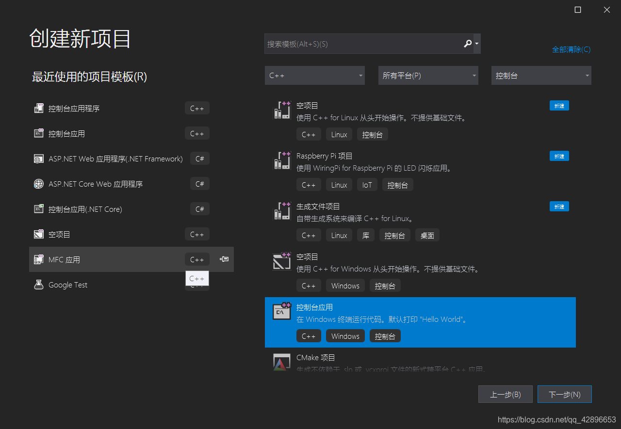The image size is (621, 429).
Task: Open the 所有平台(P) platform filter dropdown
Action: [x=428, y=76]
